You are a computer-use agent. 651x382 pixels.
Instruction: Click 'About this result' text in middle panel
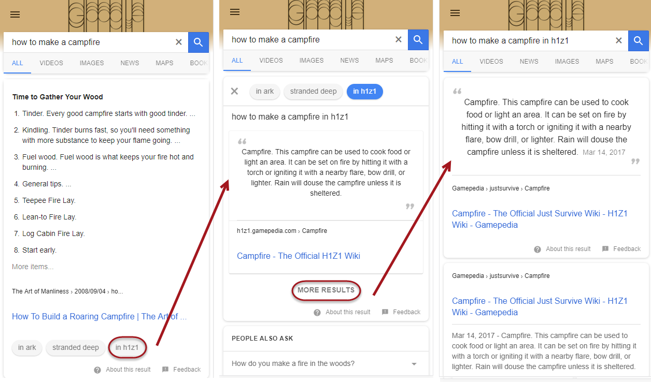pos(348,312)
